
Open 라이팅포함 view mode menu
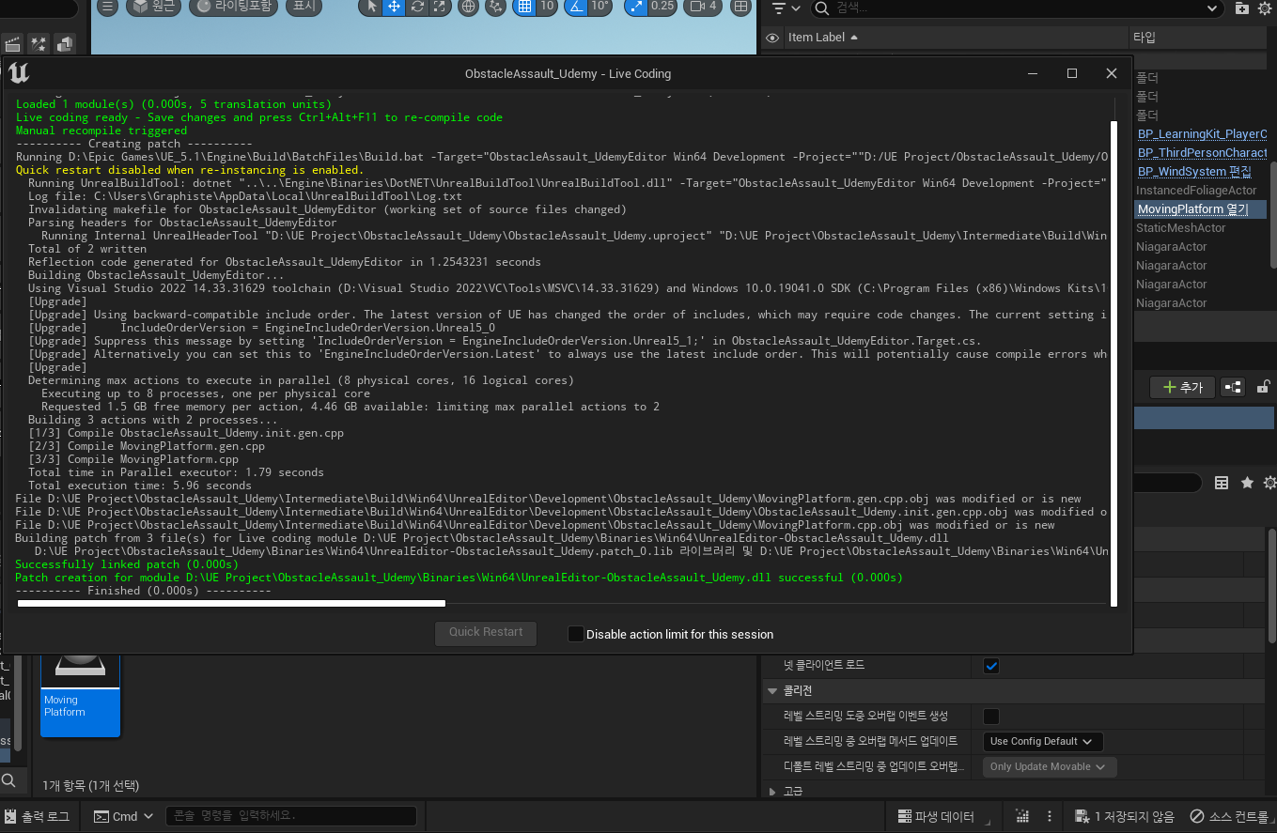[235, 7]
